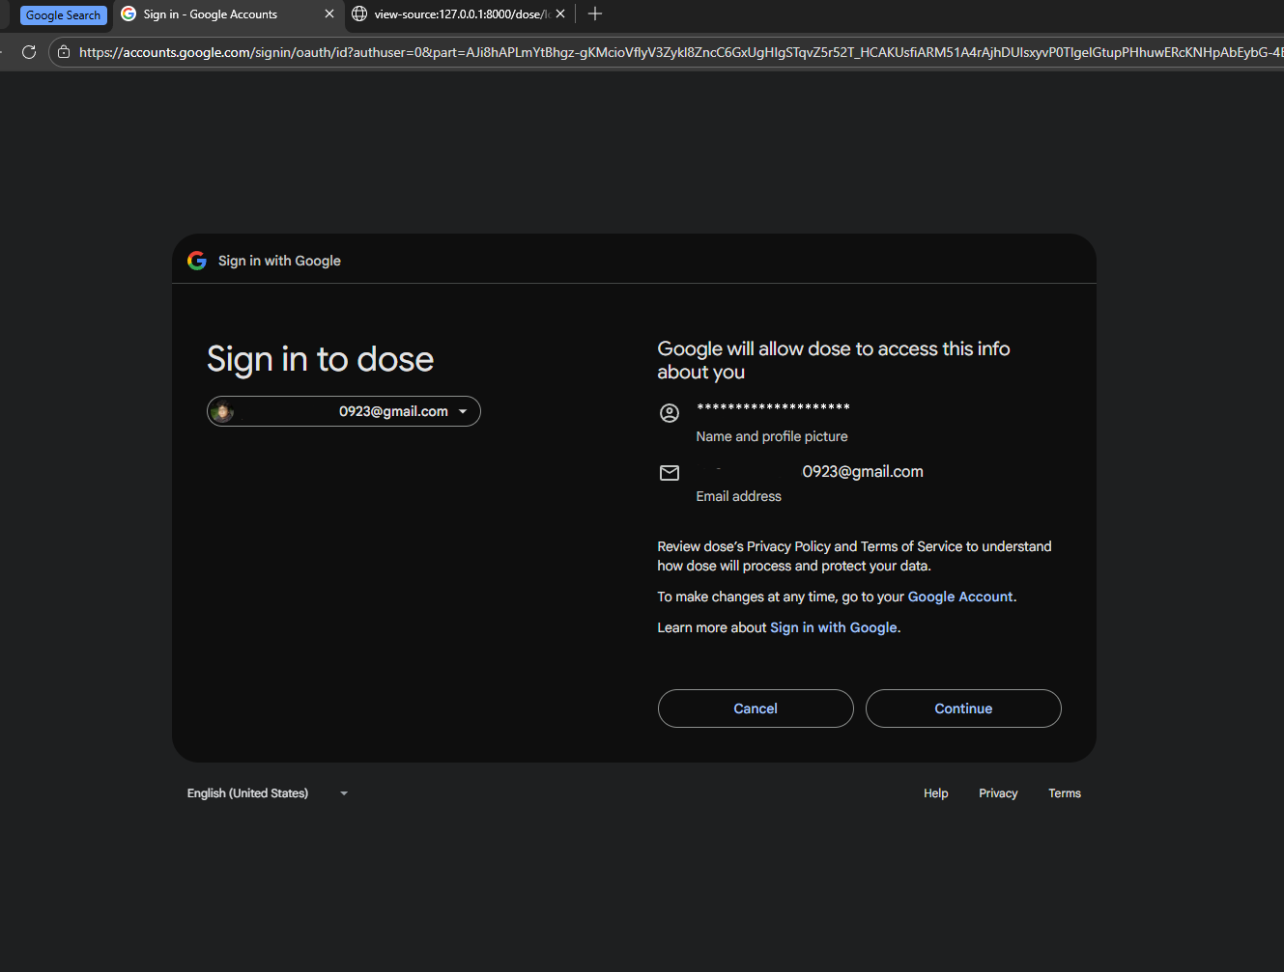Screen dimensions: 1284x972
Task: Click the profile picture avatar in account selector
Action: (x=222, y=411)
